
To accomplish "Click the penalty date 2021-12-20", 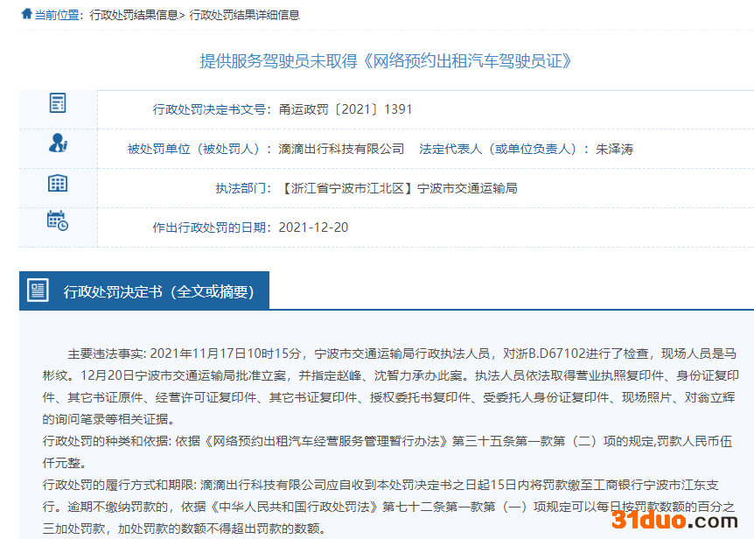I will coord(313,227).
